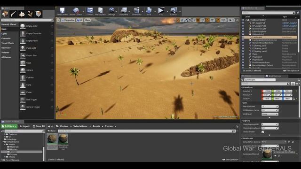The height and width of the screenshot is (169, 301).
Task: Click the Landscape Material thumbnail in Details
Action: point(267,154)
